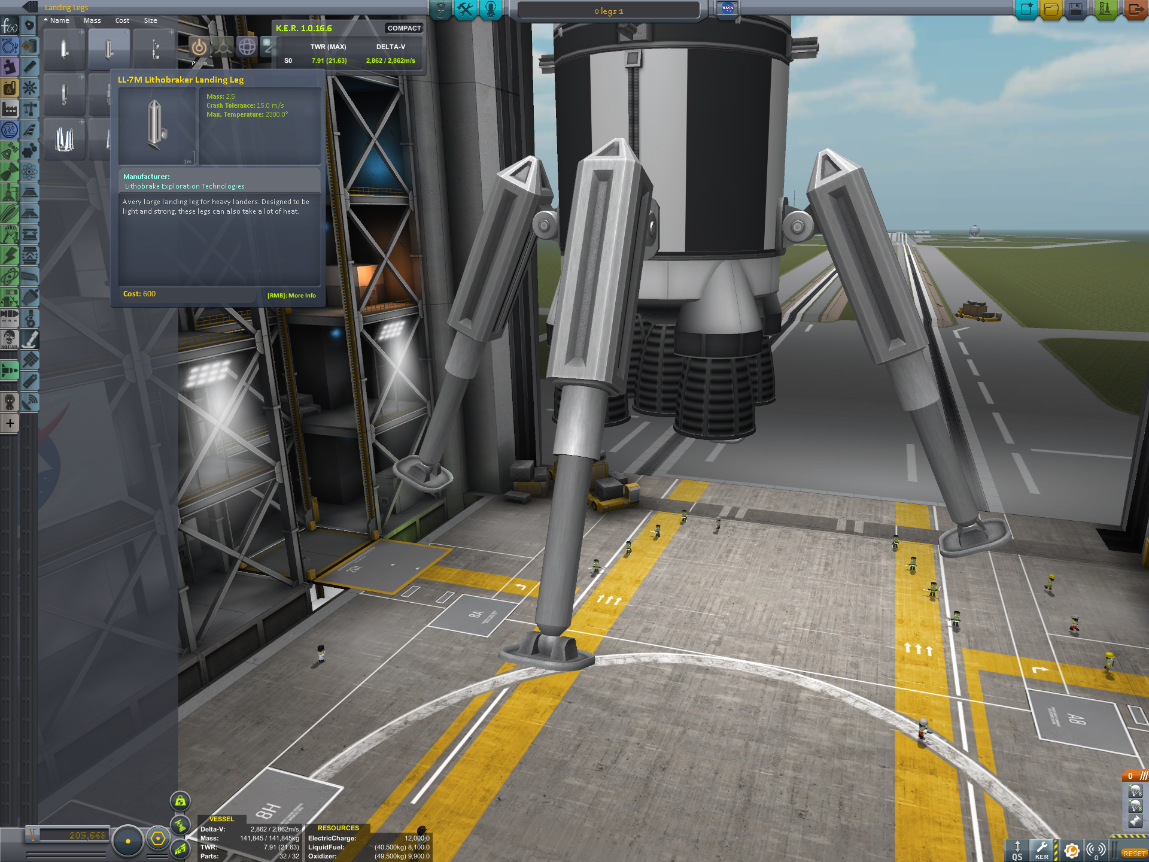Toggle the Place gizmo mode
Image resolution: width=1149 pixels, height=862 pixels.
199,47
